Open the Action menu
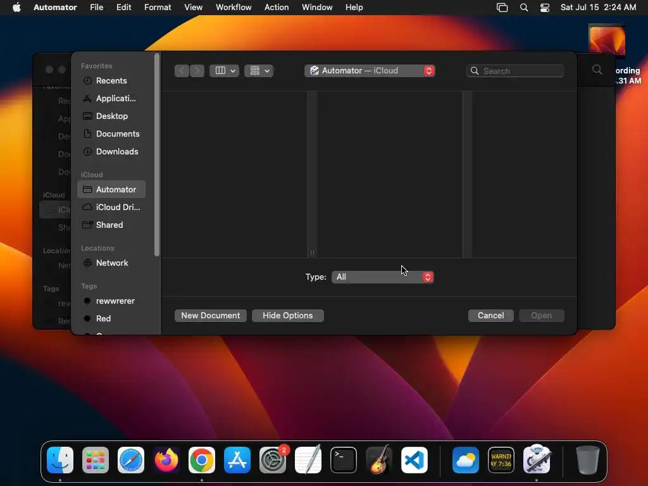This screenshot has width=648, height=486. click(277, 8)
